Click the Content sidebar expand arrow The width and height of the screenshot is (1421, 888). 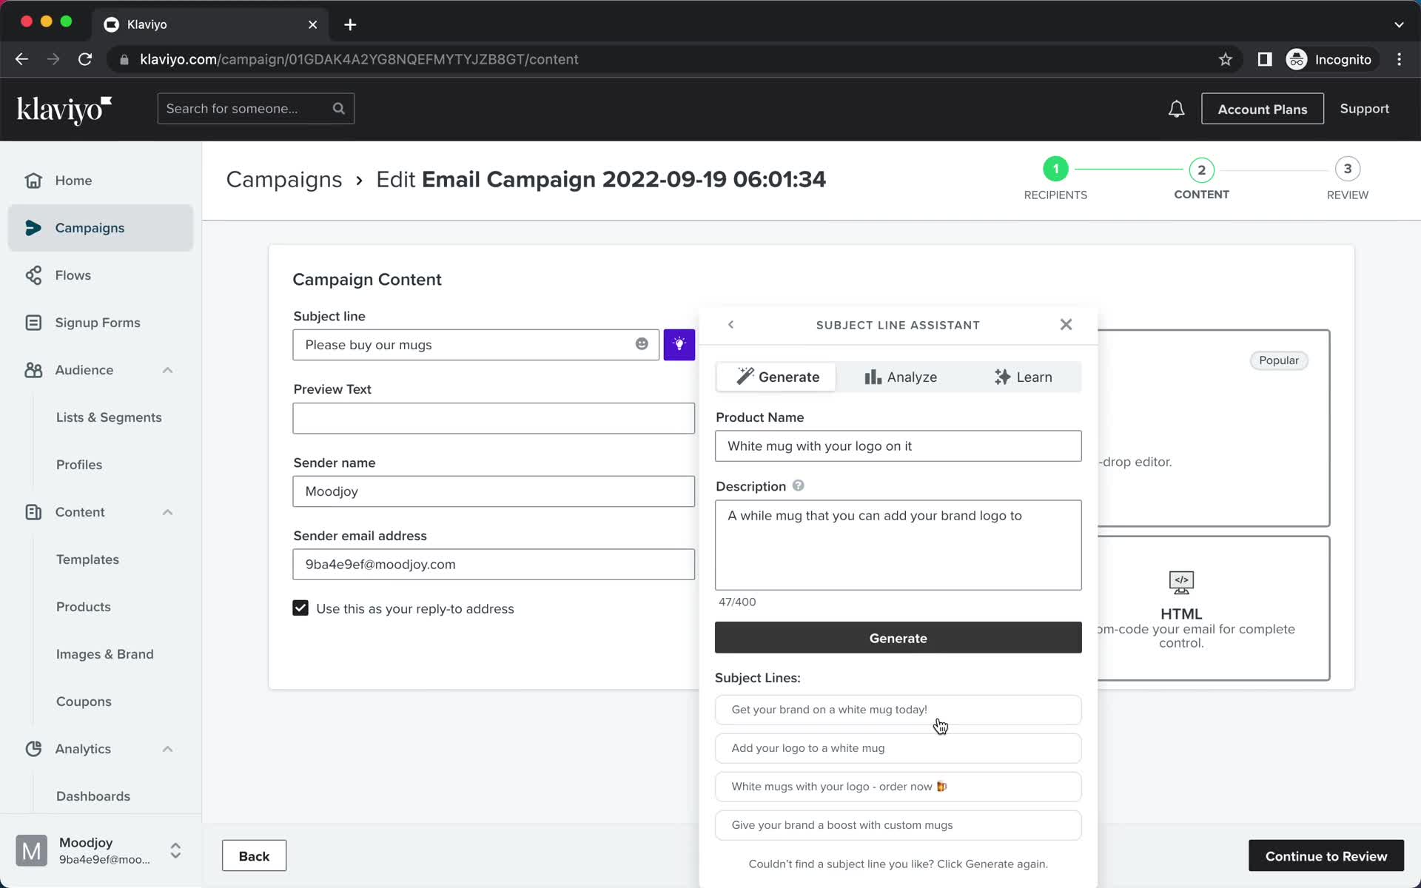click(167, 511)
